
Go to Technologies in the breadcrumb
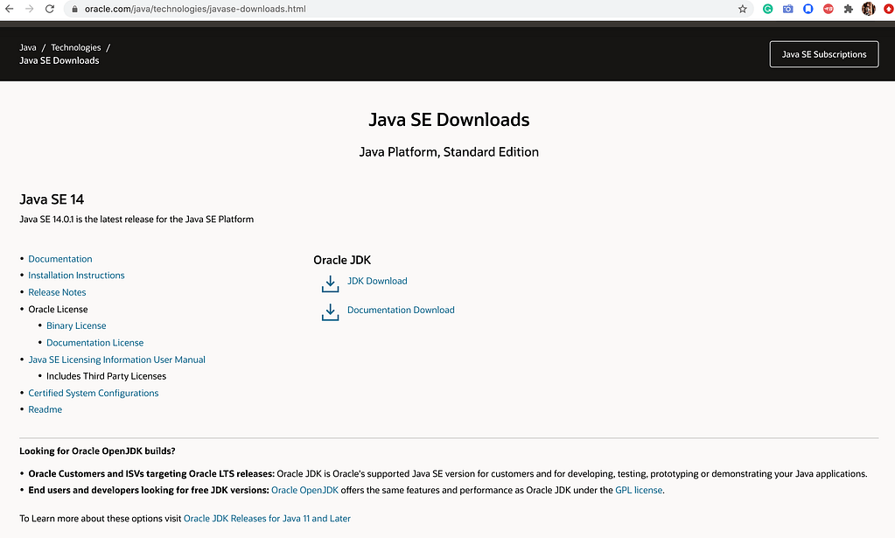[x=76, y=47]
